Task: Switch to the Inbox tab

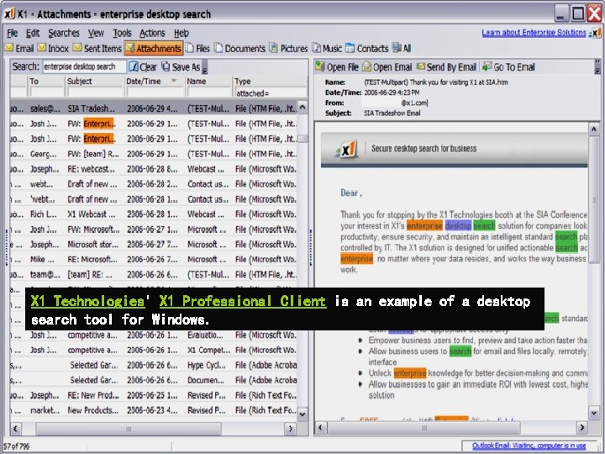Action: [53, 48]
